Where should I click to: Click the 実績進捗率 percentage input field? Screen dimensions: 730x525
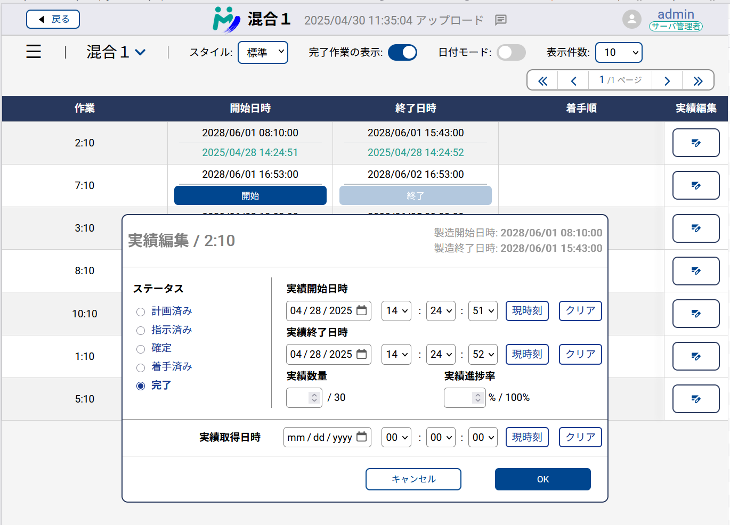(x=458, y=398)
